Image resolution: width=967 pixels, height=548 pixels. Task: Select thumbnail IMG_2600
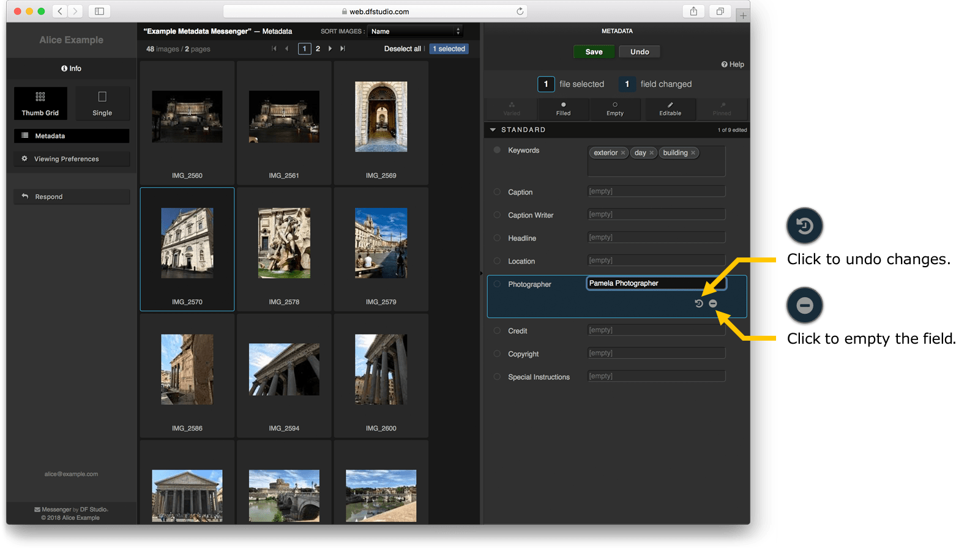381,376
